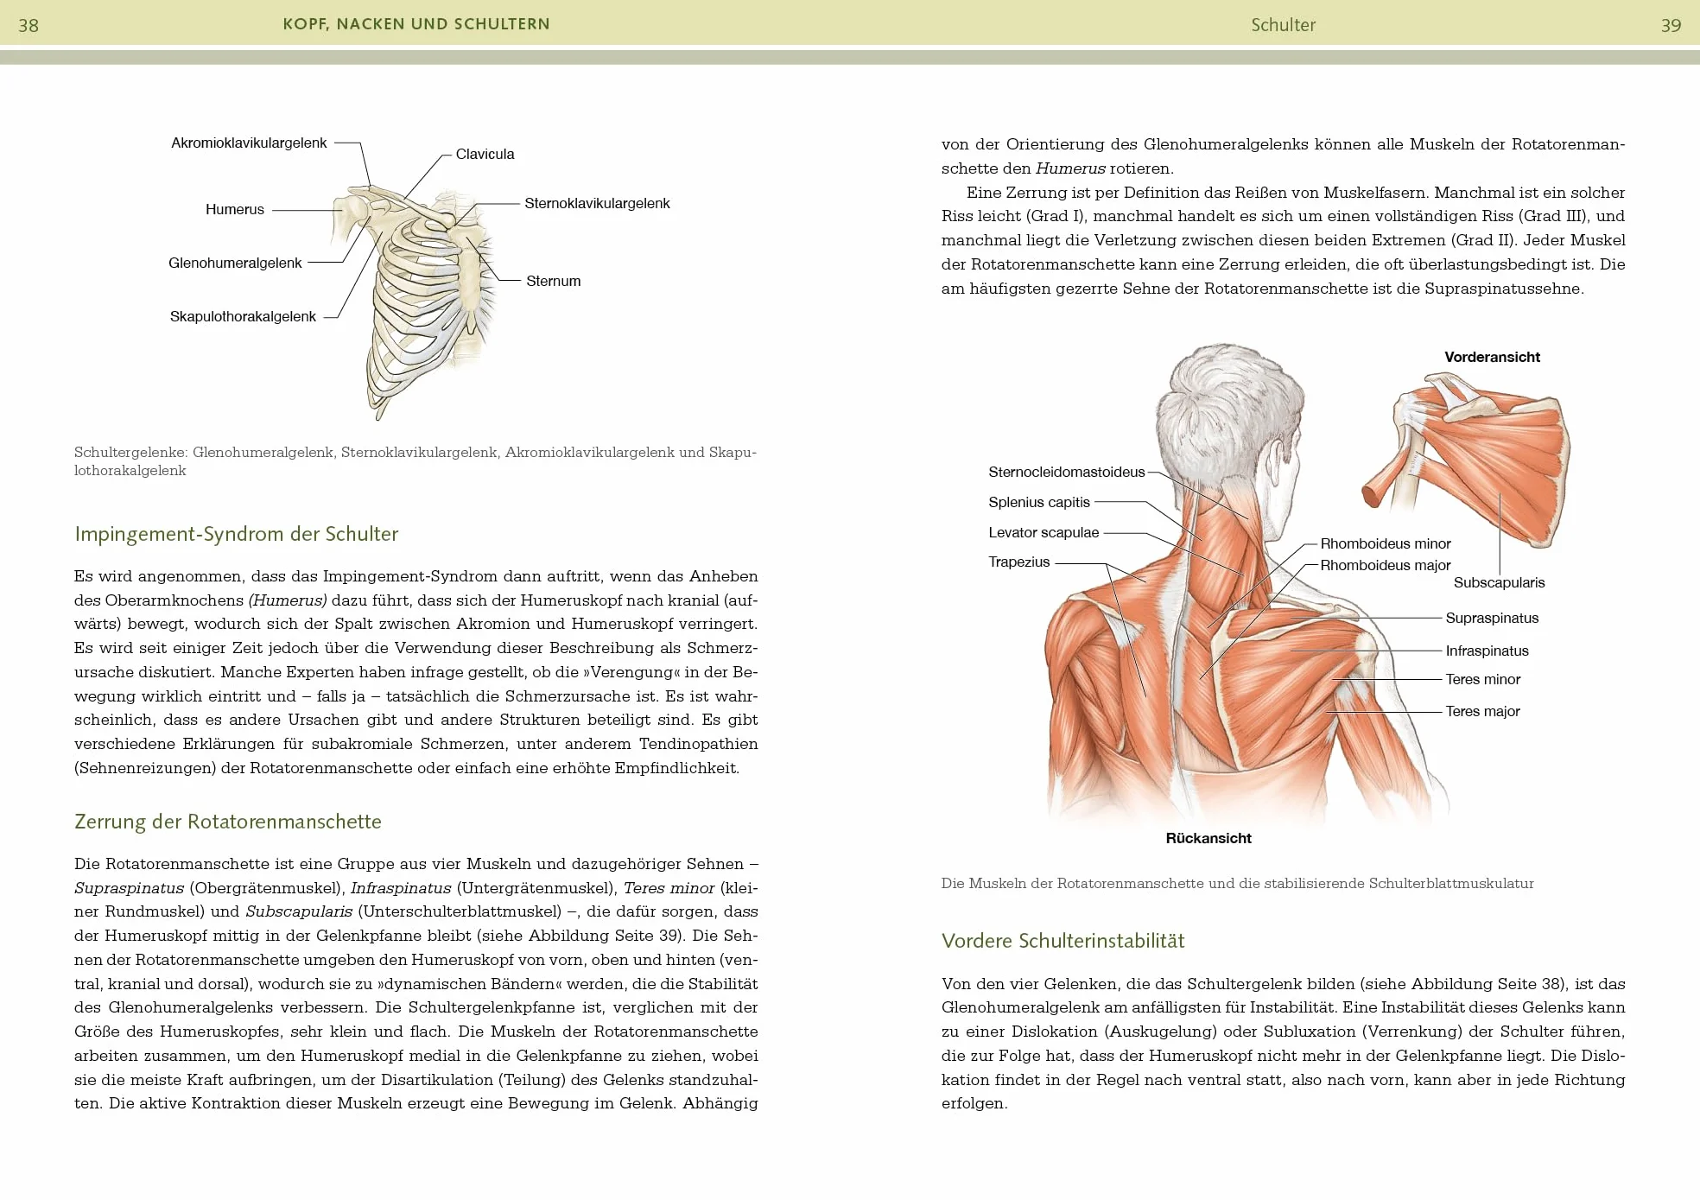Click page number 39 in the header
Image resolution: width=1700 pixels, height=1200 pixels.
pos(1671,25)
